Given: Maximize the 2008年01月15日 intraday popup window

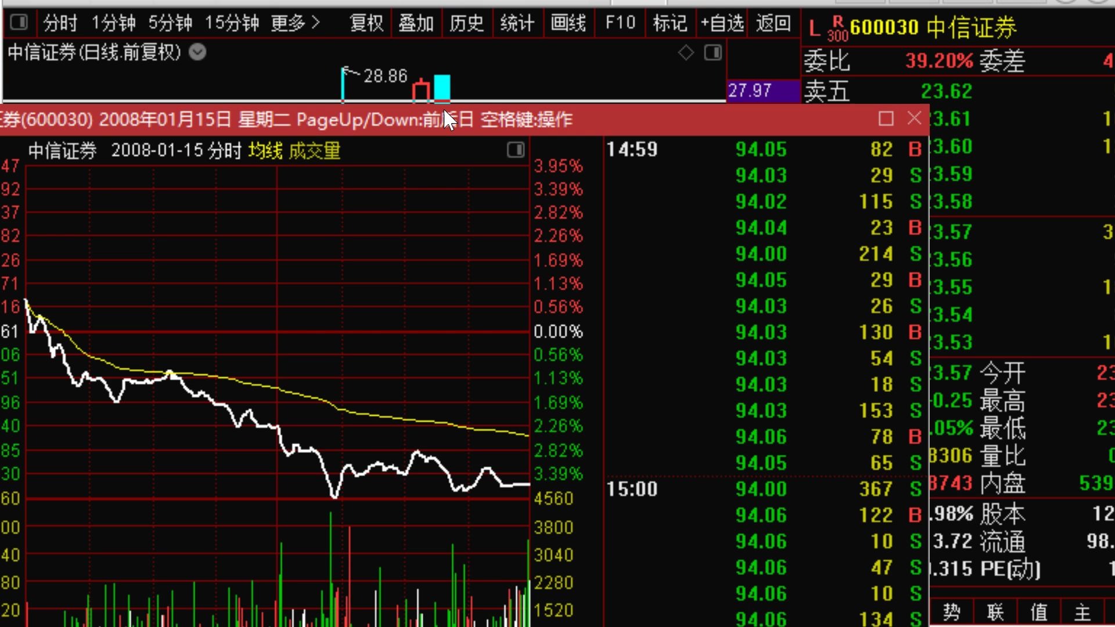Looking at the screenshot, I should click(886, 119).
